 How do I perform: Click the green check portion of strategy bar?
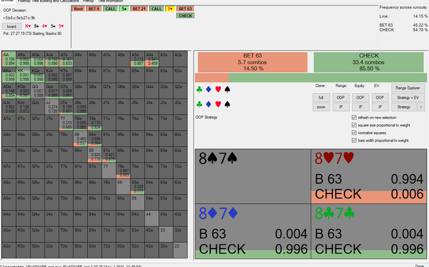click(327, 78)
